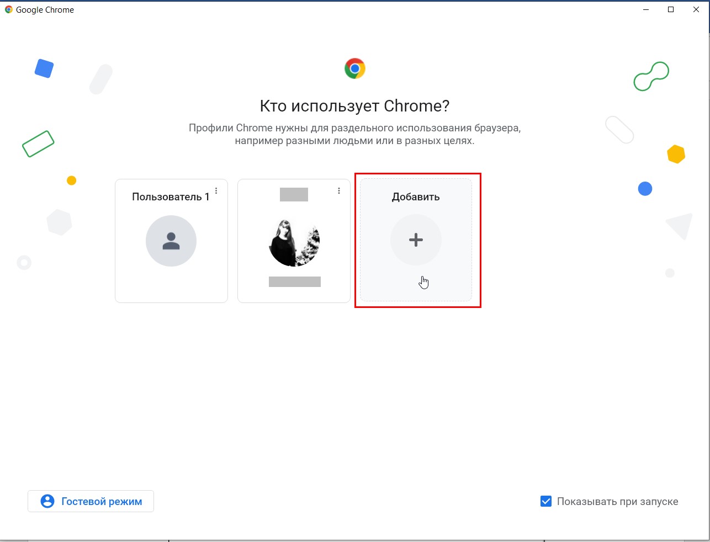Click the Пользователь 1 profile name
Image resolution: width=710 pixels, height=542 pixels.
click(171, 197)
